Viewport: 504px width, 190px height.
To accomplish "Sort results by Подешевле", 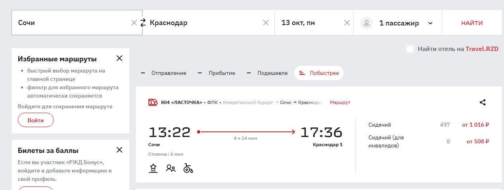I will (268, 73).
